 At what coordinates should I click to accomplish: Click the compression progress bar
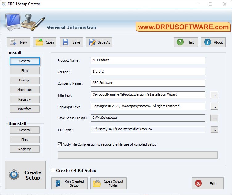(138, 155)
